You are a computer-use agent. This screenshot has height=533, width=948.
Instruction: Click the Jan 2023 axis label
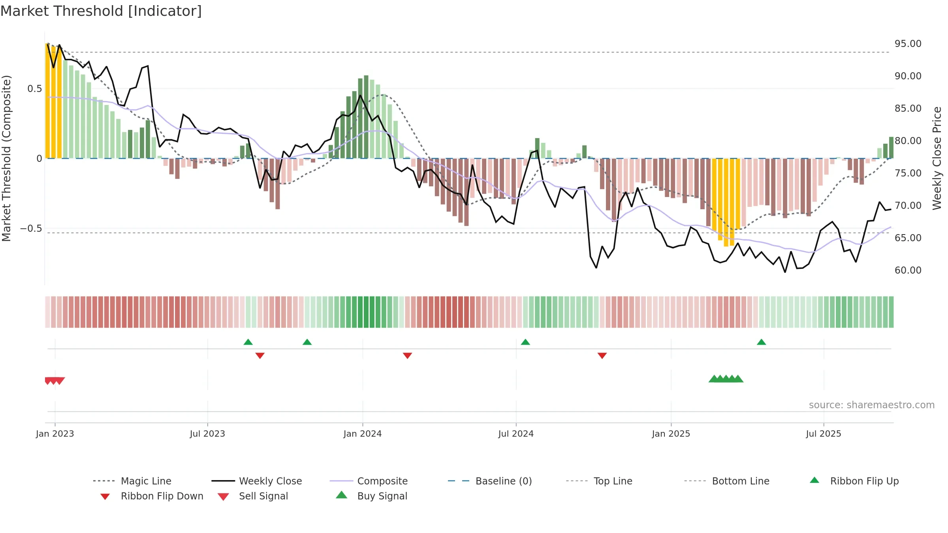[55, 434]
